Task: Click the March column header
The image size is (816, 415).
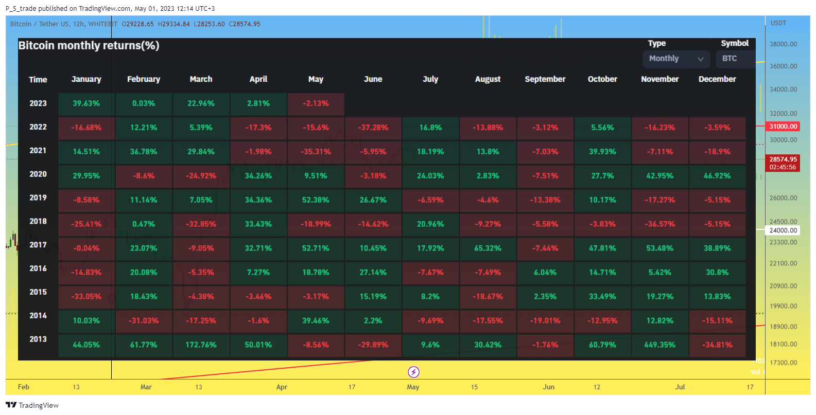Action: click(201, 79)
